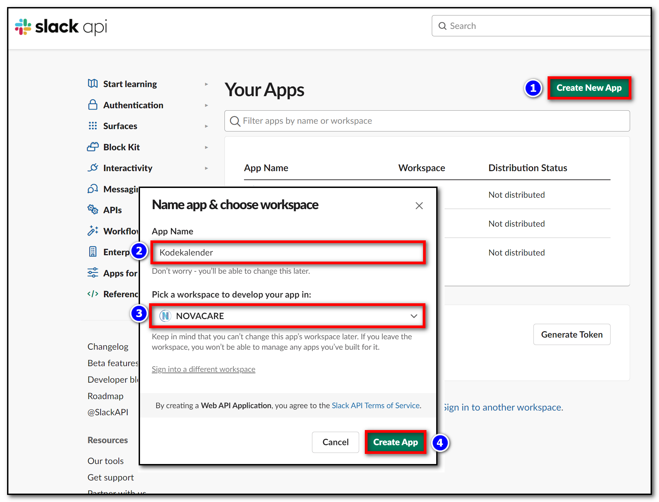659x502 pixels.
Task: Click the Start learning book icon
Action: click(x=93, y=83)
